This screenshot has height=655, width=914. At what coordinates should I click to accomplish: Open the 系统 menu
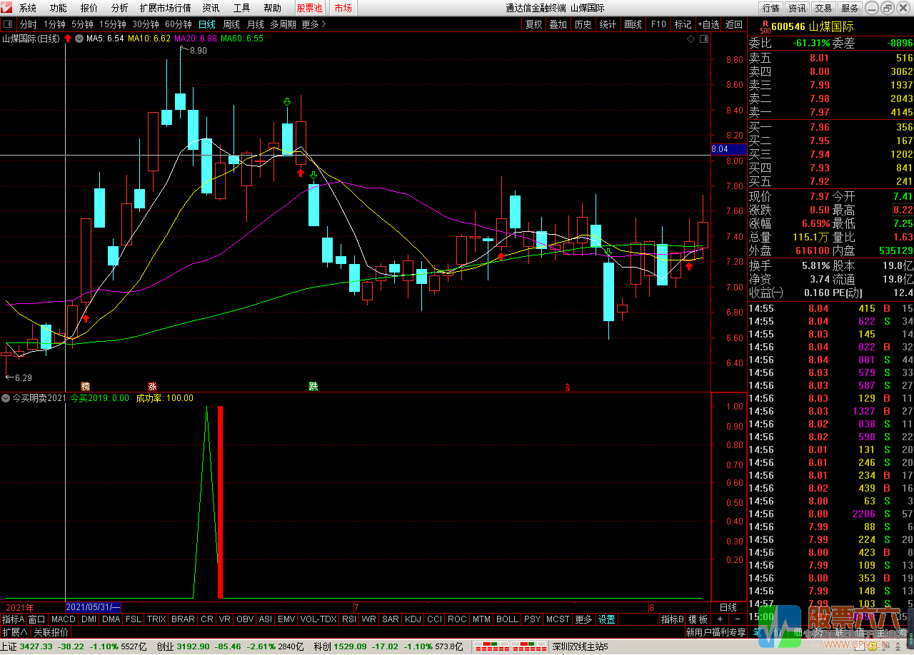28,8
